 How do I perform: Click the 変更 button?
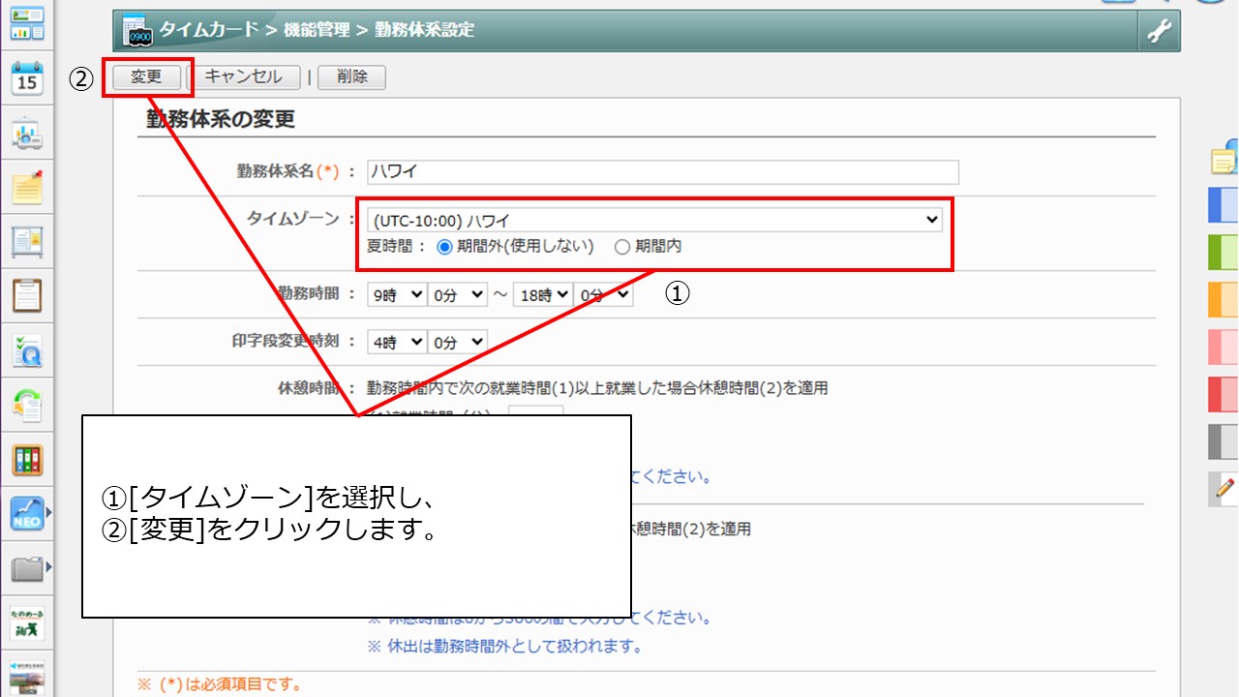pyautogui.click(x=146, y=77)
